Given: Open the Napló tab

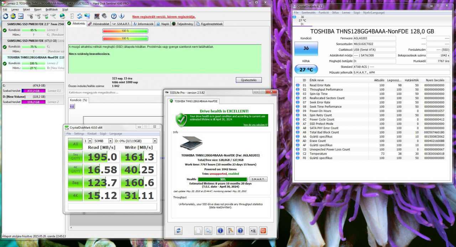Looking at the screenshot, I should point(163,24).
